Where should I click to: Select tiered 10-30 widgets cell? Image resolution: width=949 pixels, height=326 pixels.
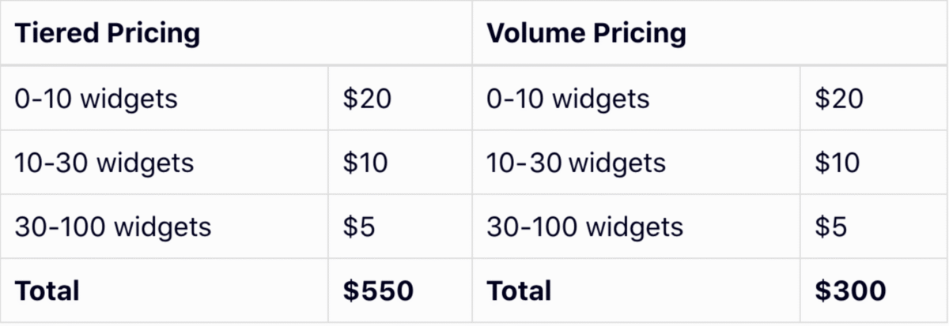[104, 163]
